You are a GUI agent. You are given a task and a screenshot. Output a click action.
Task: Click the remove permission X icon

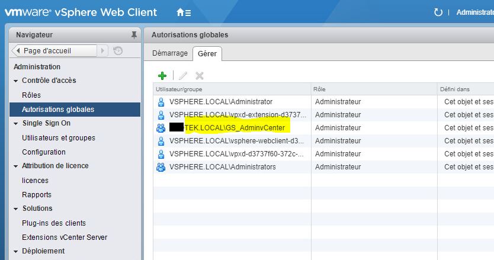(x=200, y=76)
